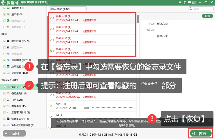
Task: Uncheck the 日历 (223) checkbox
Action: [5, 100]
